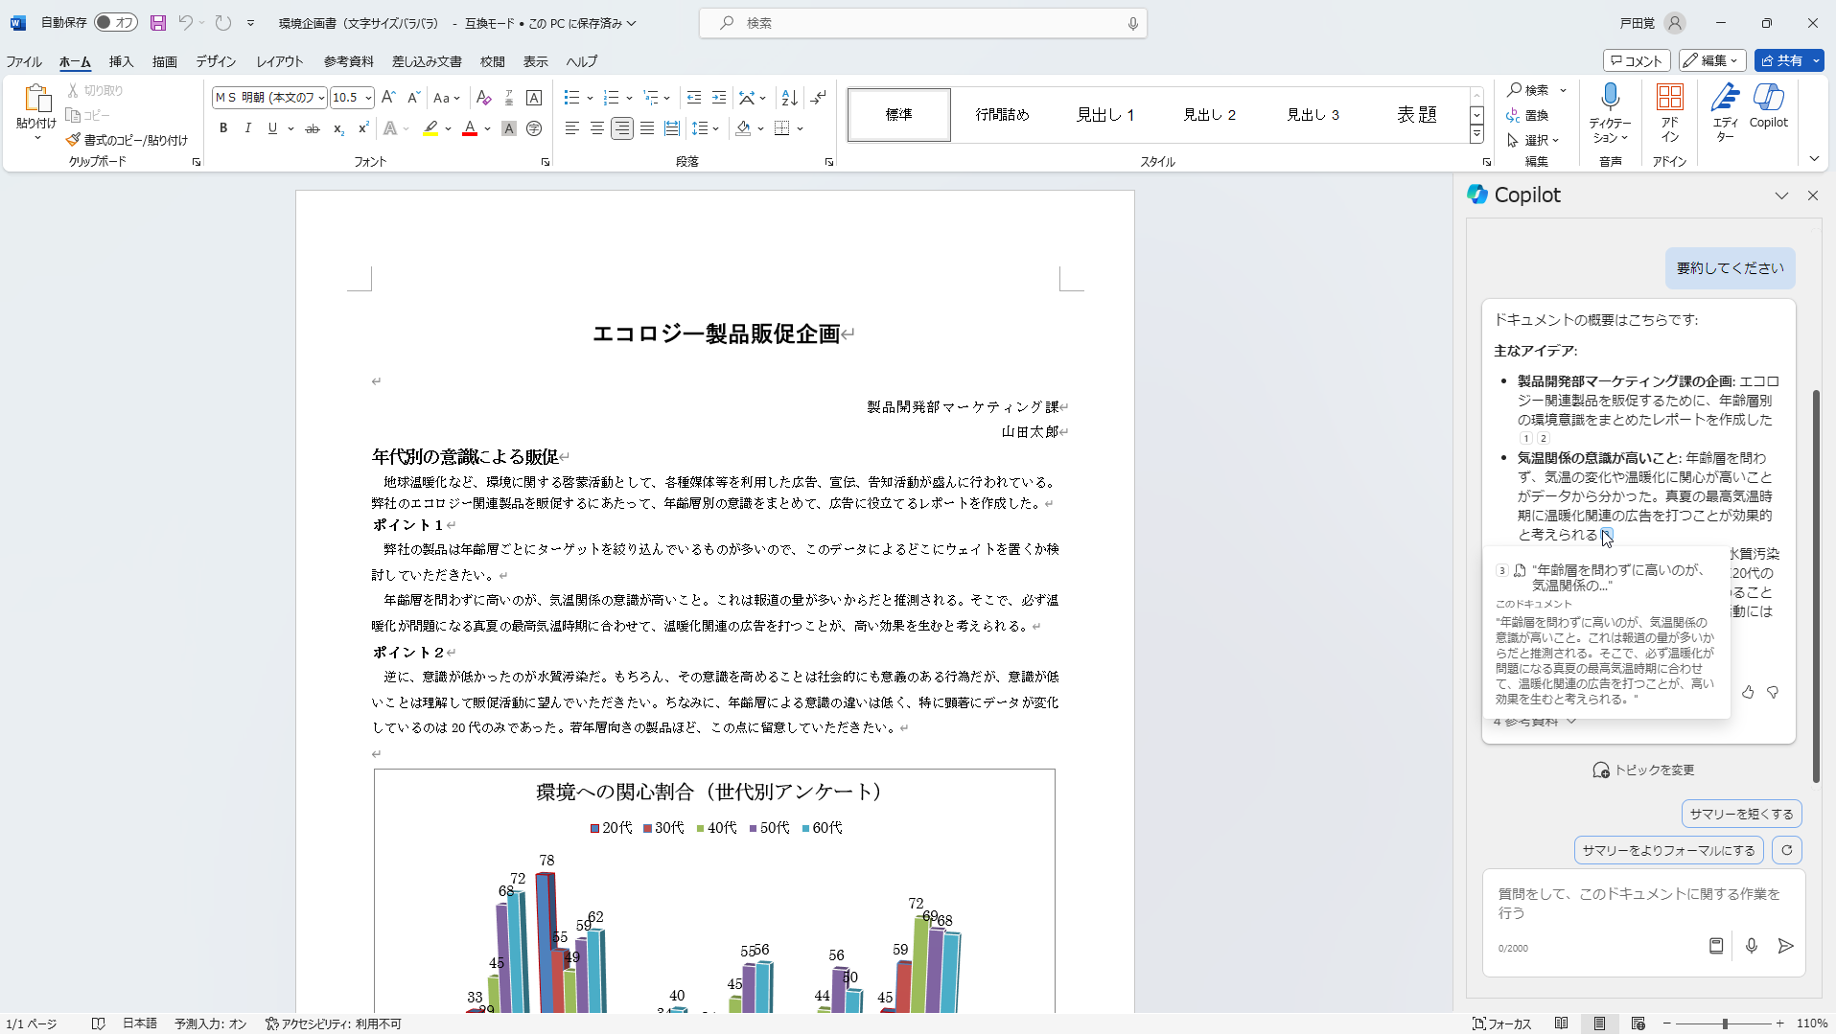Toggle the AutoSave switch
Image resolution: width=1836 pixels, height=1035 pixels.
pyautogui.click(x=116, y=23)
